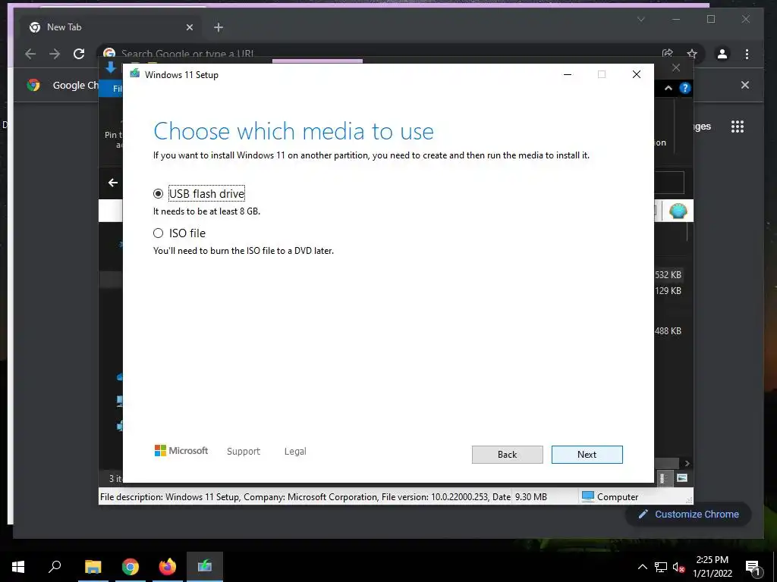This screenshot has height=582, width=777.
Task: Open the Legal link
Action: pos(295,452)
